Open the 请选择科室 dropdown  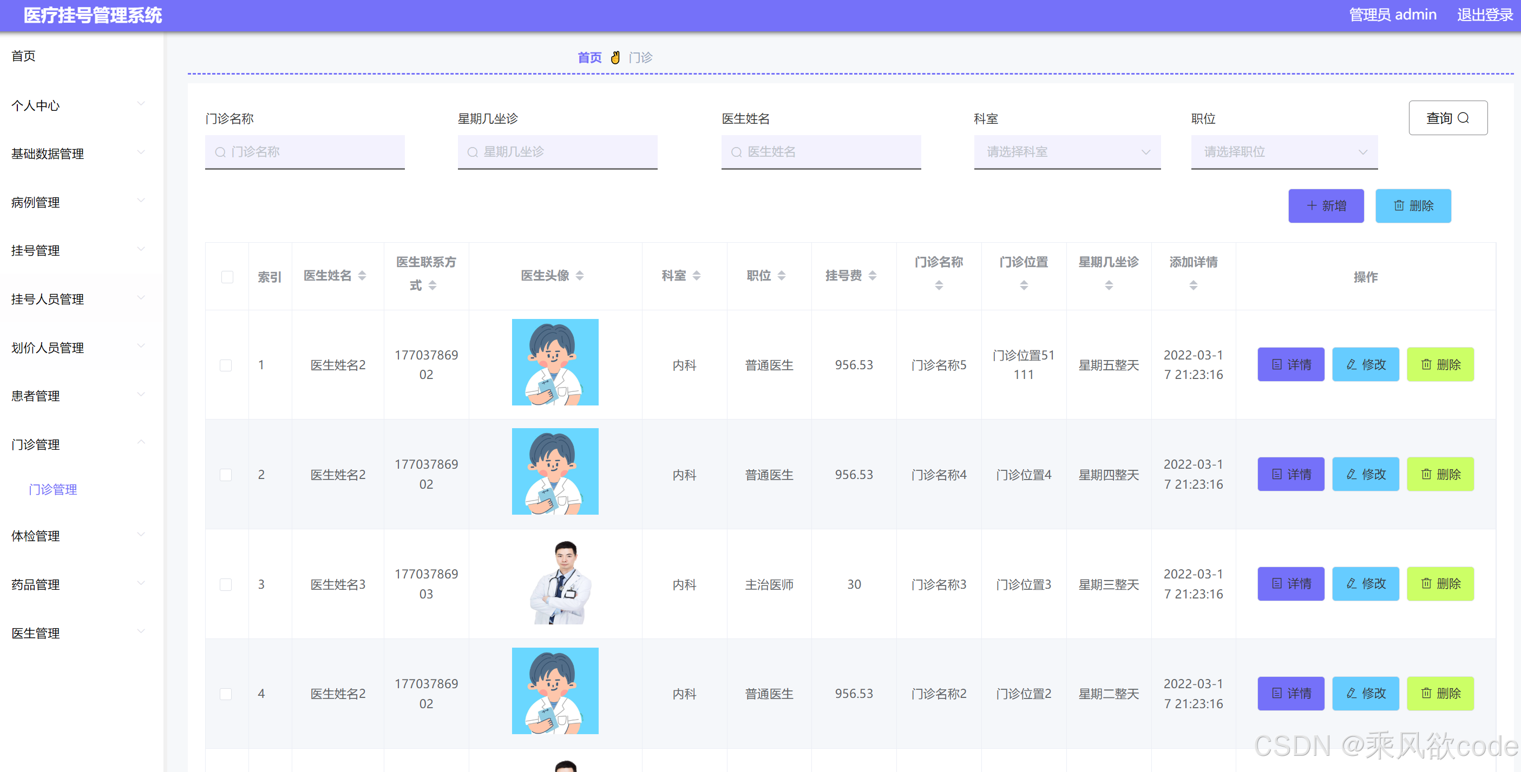(x=1066, y=151)
